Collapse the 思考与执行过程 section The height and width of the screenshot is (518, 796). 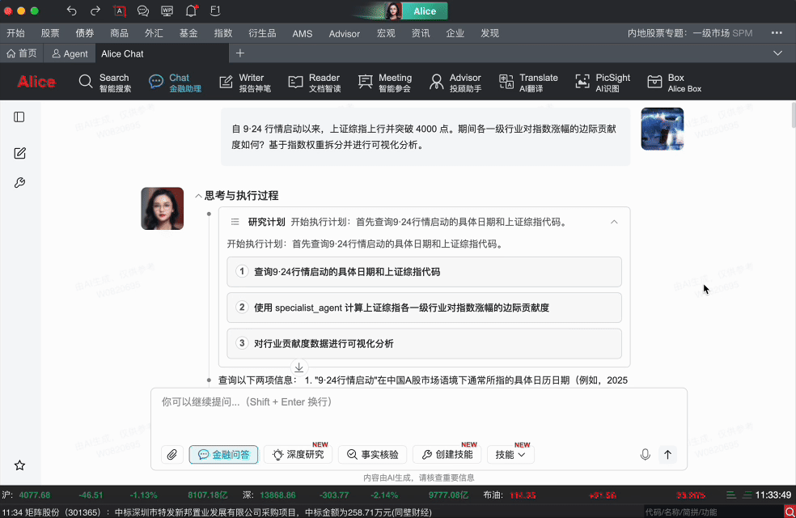click(199, 196)
